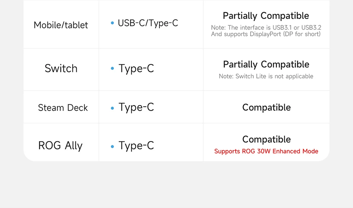Click the blue bullet in the Switch row

click(112, 69)
